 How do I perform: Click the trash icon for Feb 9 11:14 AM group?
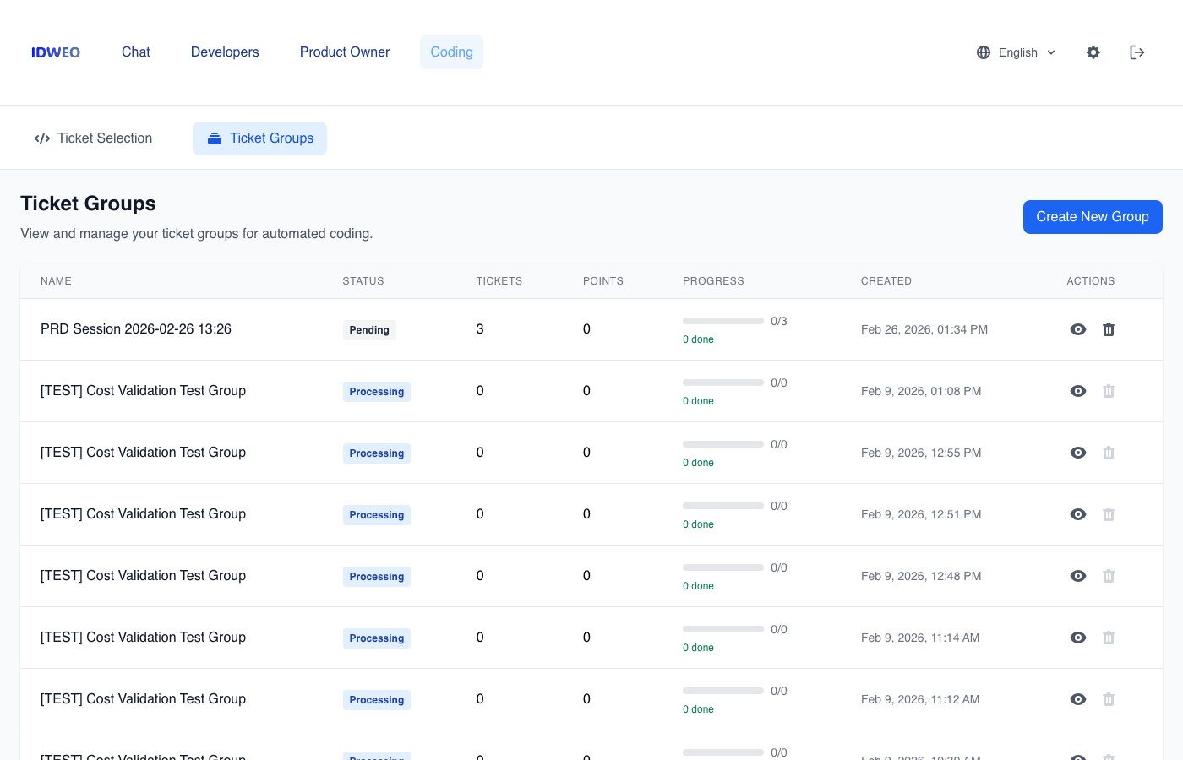1109,638
